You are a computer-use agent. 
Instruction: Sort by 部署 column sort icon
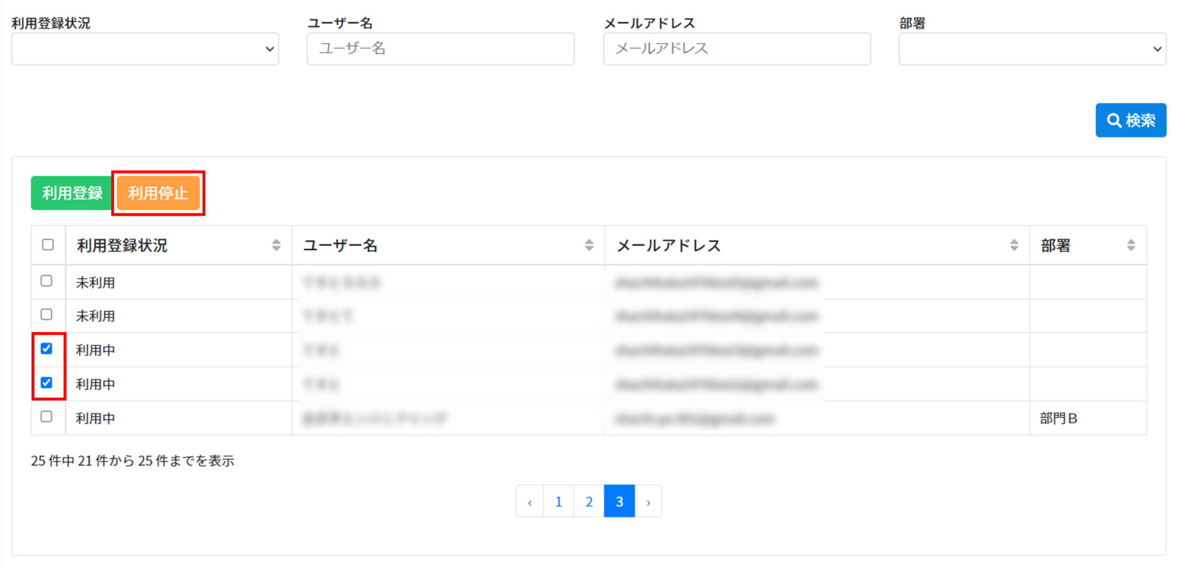pyautogui.click(x=1131, y=245)
